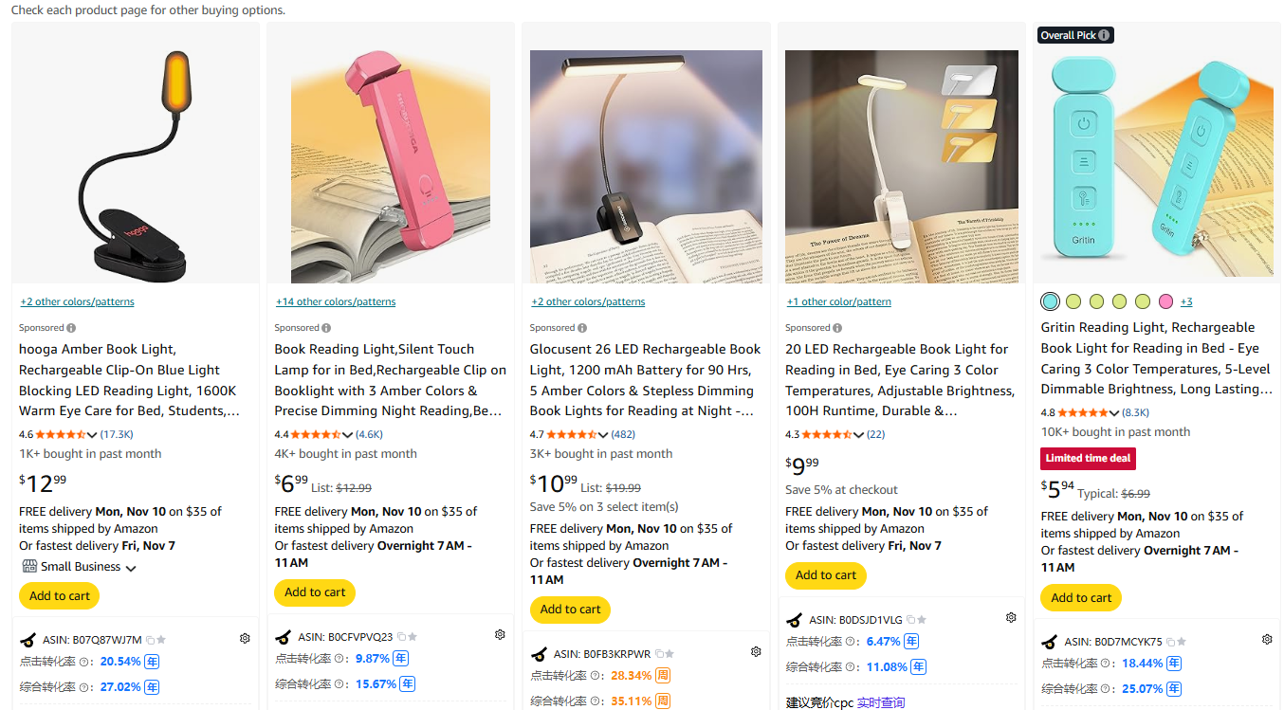
Task: Open extension settings gear on B0D7MCYK75 card
Action: 1267,639
